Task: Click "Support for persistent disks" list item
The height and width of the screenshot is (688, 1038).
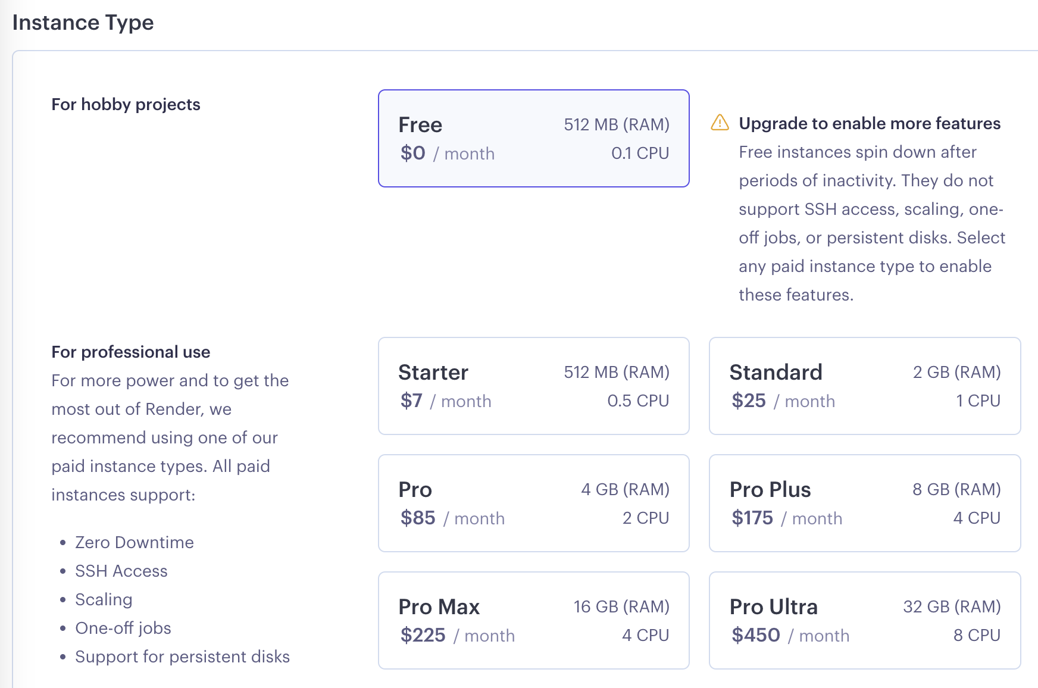Action: [182, 657]
